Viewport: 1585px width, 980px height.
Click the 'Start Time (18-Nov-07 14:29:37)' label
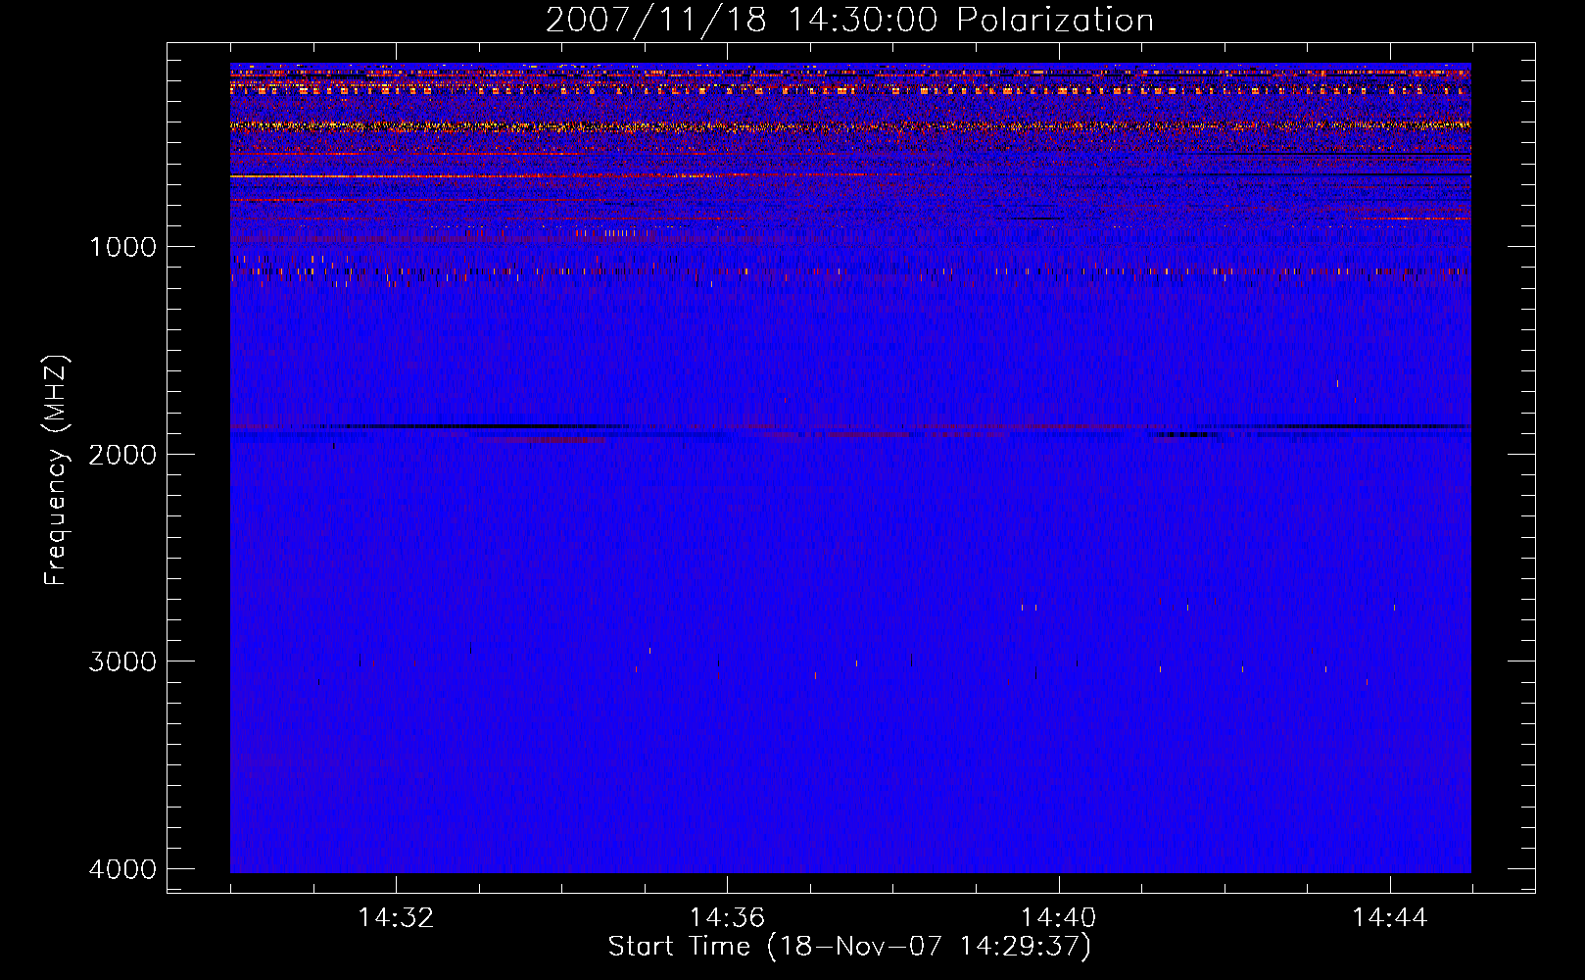tap(849, 947)
